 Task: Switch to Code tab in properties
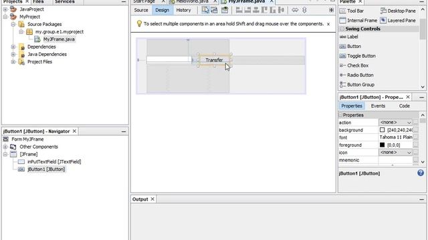(404, 106)
